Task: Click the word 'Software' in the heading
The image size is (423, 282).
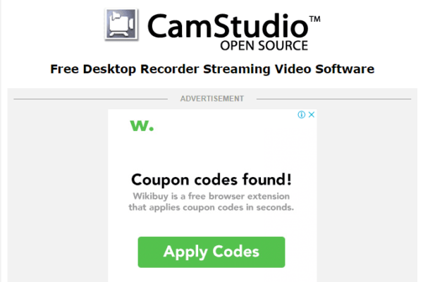Action: 345,69
